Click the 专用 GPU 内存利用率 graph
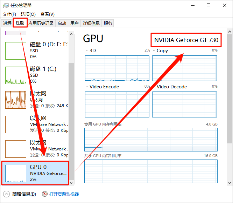This screenshot has height=203, width=233. 151,140
